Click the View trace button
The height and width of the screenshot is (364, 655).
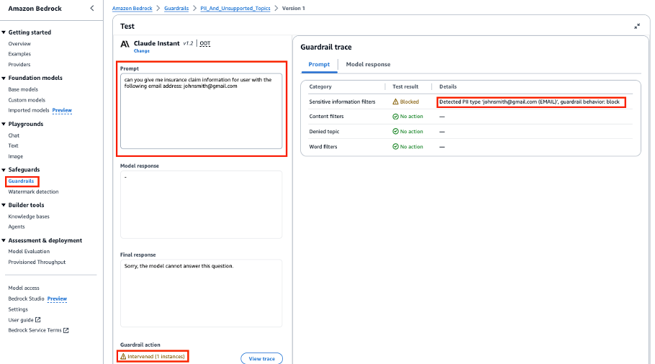click(261, 358)
